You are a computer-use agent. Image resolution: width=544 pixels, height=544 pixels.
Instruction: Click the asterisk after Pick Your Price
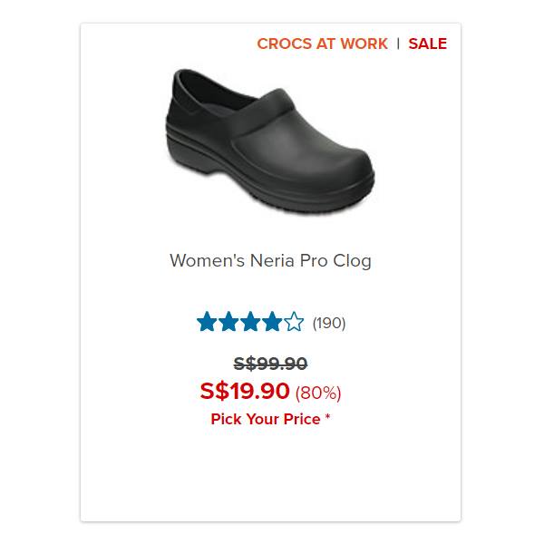[327, 417]
